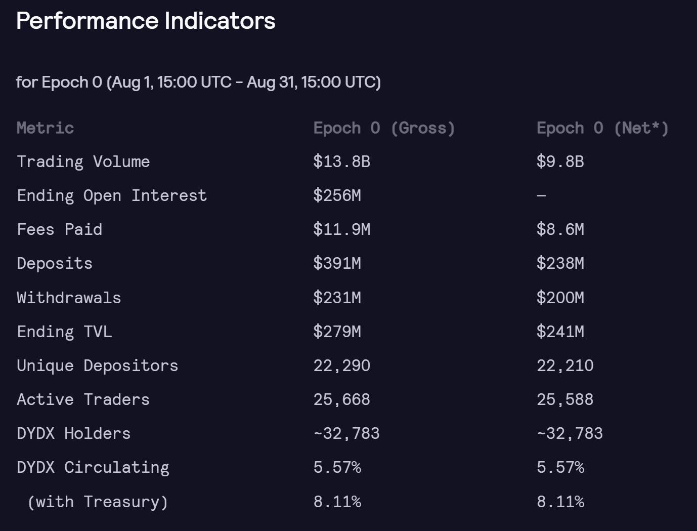This screenshot has height=531, width=697.
Task: Select the Ending Open Interest label
Action: pyautogui.click(x=112, y=196)
